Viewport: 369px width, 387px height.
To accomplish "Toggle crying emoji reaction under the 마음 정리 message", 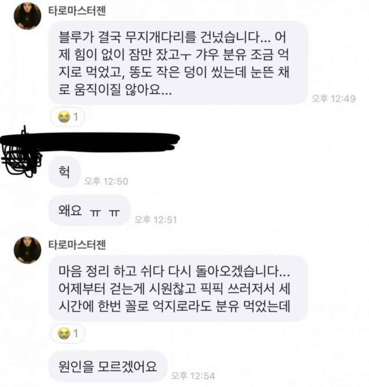I will point(63,334).
